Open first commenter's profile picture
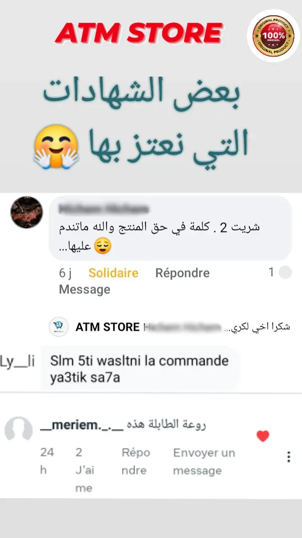This screenshot has height=538, width=302. point(26,212)
